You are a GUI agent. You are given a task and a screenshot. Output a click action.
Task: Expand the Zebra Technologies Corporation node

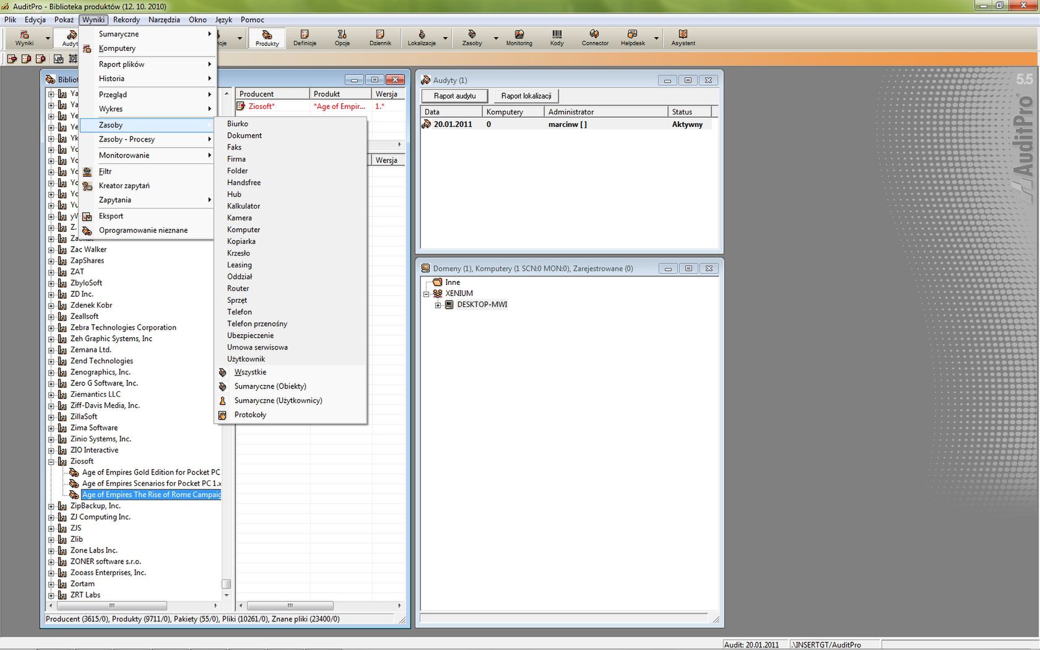(x=51, y=327)
